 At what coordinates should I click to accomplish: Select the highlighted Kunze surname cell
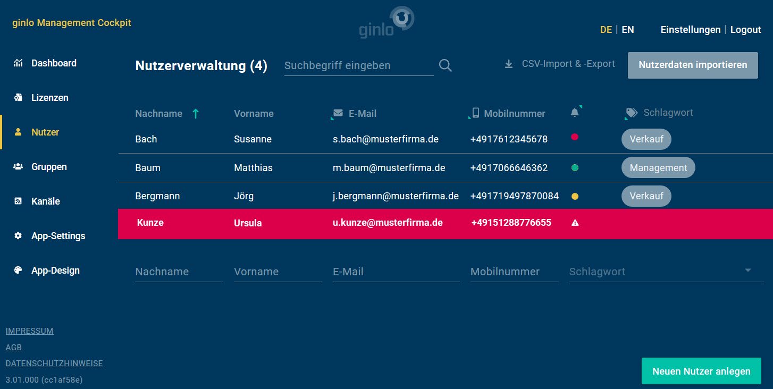point(150,223)
